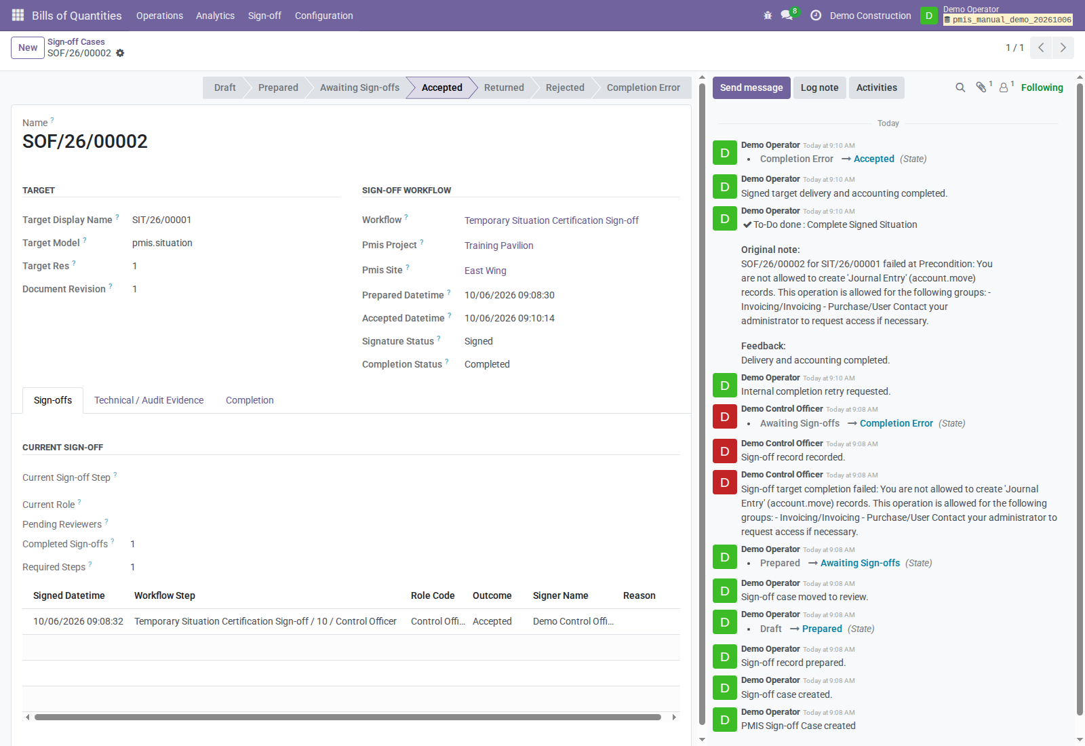
Task: Click the Returned status stage
Action: click(x=504, y=87)
